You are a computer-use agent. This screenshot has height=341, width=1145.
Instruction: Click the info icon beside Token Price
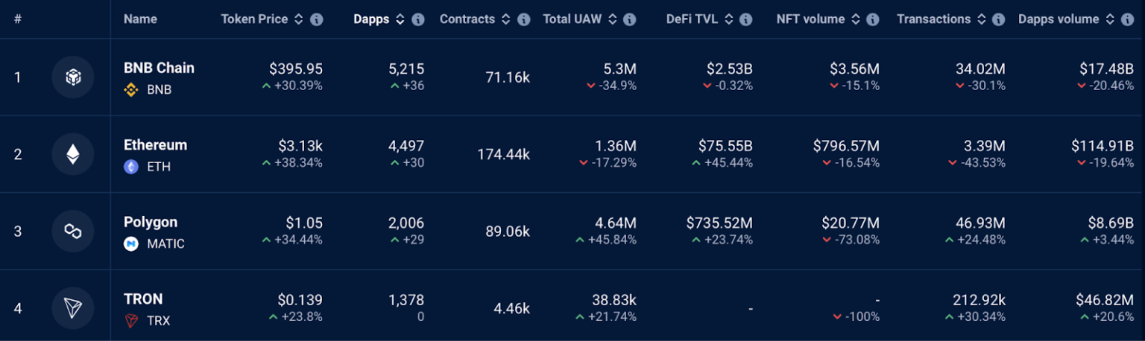(317, 19)
